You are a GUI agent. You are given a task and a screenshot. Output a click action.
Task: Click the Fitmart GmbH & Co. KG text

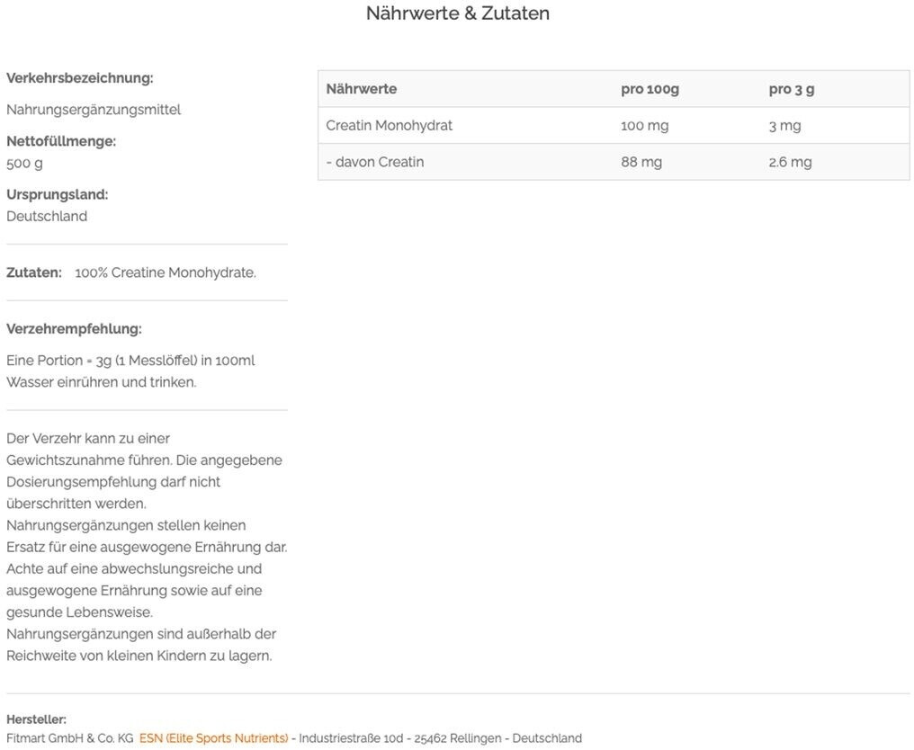click(x=69, y=738)
